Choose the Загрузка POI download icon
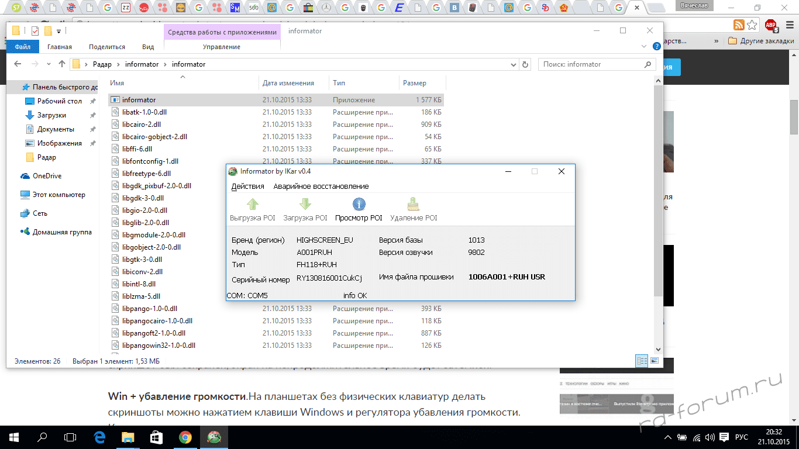 305,204
